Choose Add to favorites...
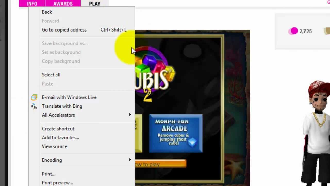 point(81,138)
